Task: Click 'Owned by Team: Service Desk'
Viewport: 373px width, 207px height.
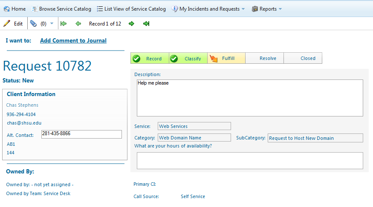Action: coord(38,193)
